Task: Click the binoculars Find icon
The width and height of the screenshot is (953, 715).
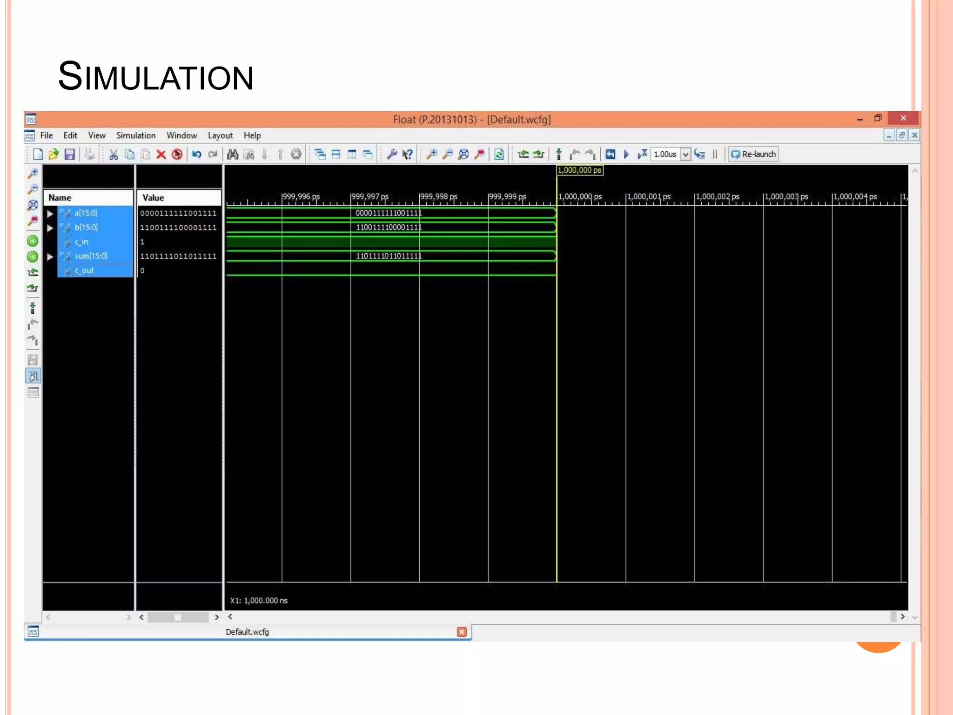Action: coord(233,154)
